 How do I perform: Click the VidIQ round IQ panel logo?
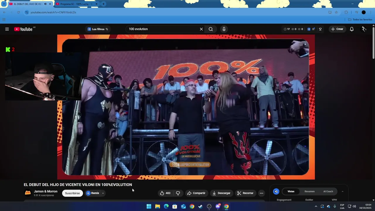point(276,191)
